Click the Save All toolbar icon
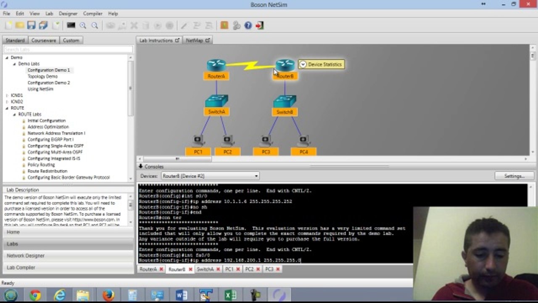Viewport: 538px width, 303px height. coord(43,26)
